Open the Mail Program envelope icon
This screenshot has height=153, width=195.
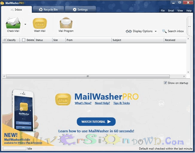click(66, 23)
